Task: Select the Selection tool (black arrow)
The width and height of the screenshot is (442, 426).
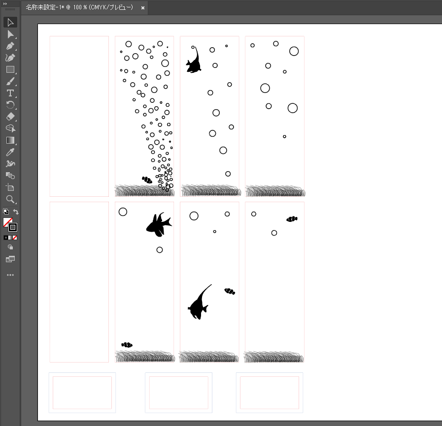Action: click(10, 23)
